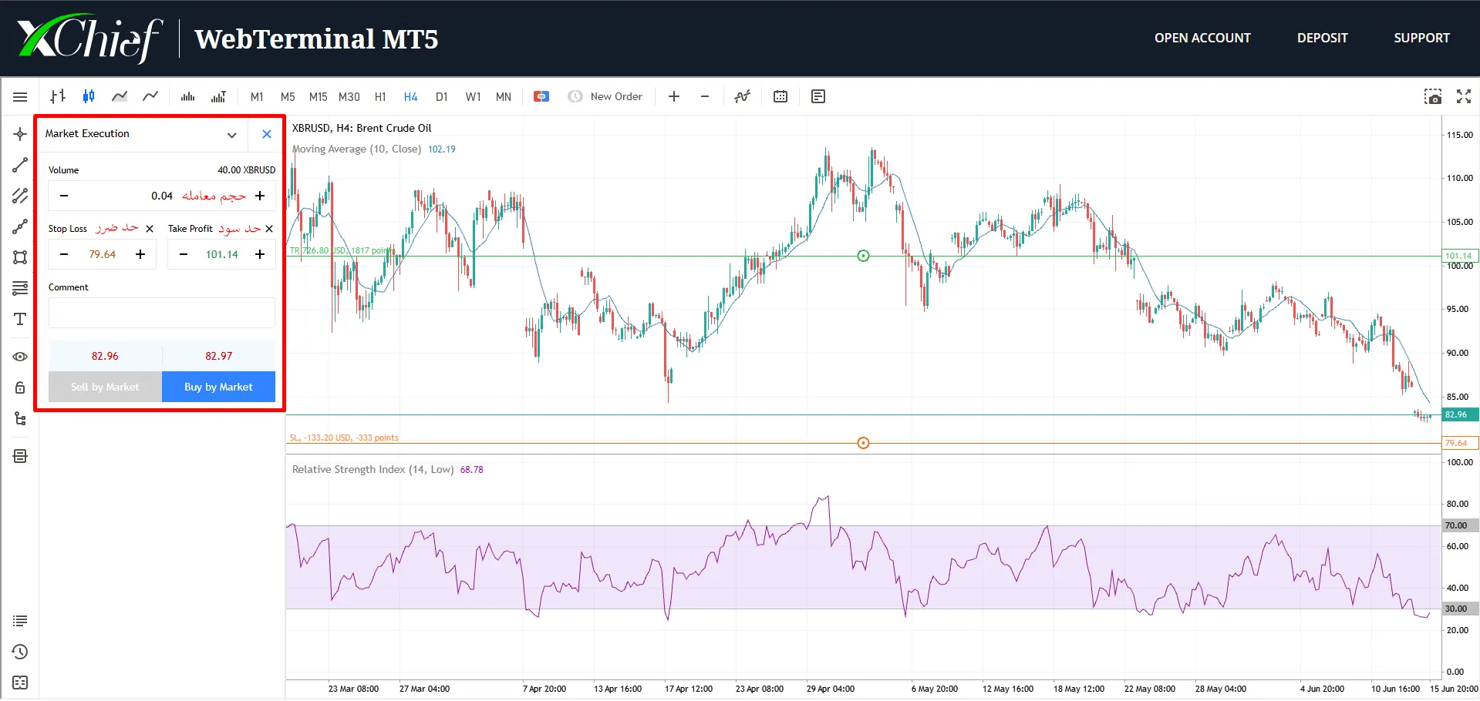Select the text label tool
Screen dimensions: 1480x701
click(20, 319)
